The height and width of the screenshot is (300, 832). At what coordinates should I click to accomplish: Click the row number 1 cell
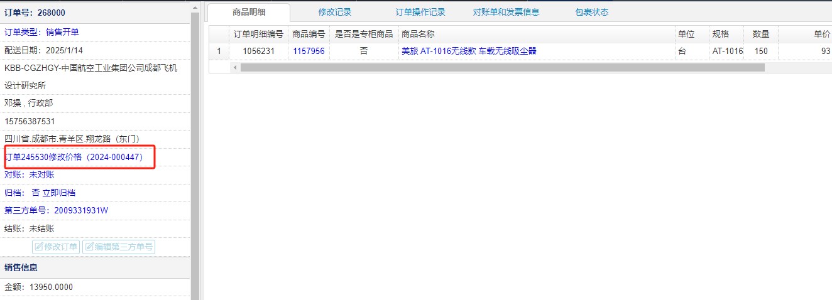pos(219,51)
